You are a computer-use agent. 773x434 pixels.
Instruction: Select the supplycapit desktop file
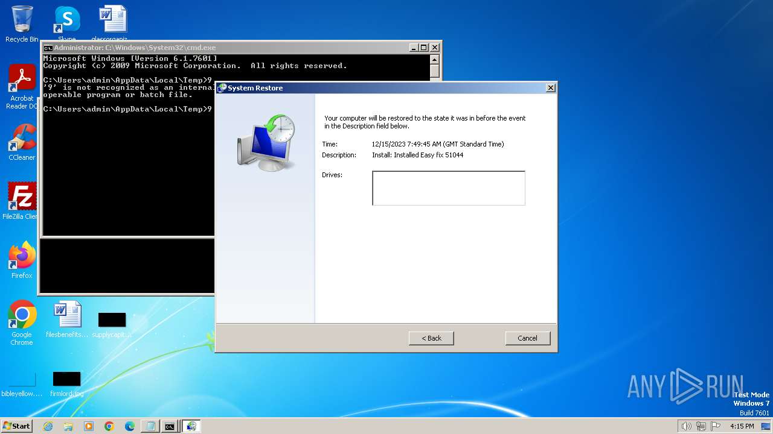click(112, 324)
